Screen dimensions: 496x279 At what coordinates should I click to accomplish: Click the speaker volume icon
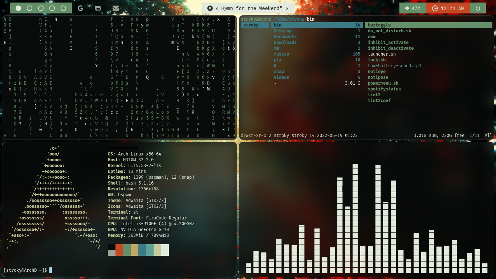point(407,8)
